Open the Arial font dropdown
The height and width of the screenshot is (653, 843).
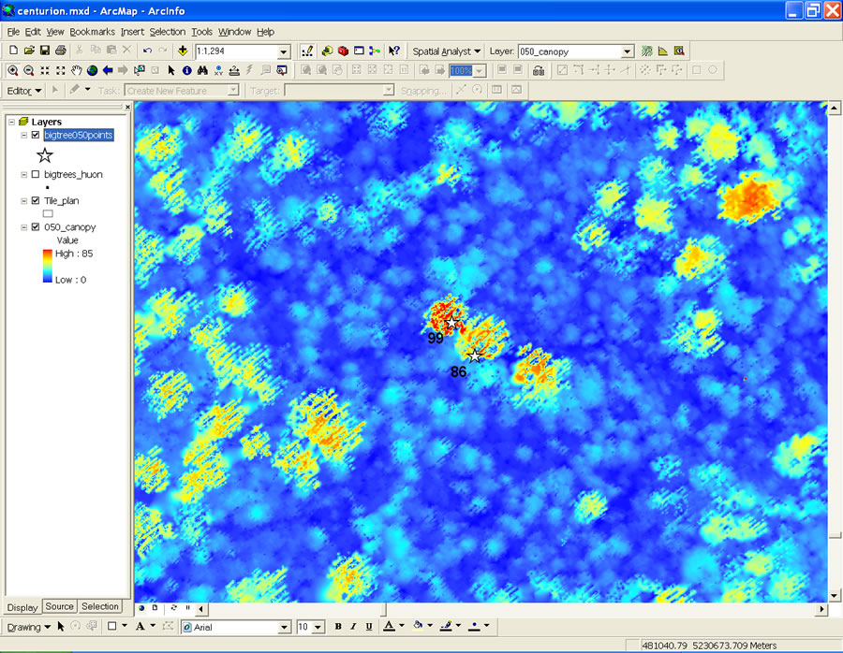coord(285,627)
